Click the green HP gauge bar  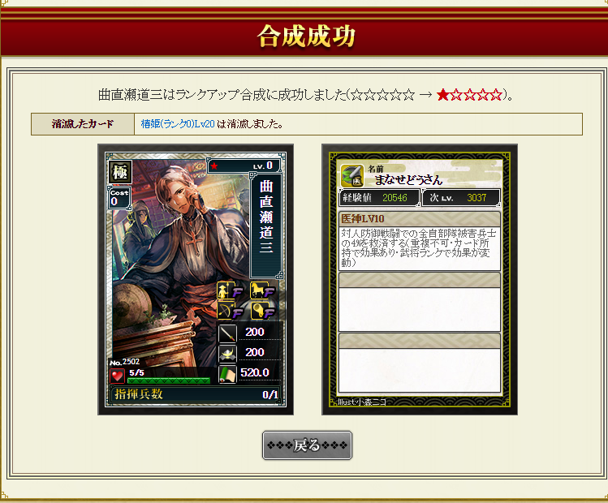pos(169,381)
